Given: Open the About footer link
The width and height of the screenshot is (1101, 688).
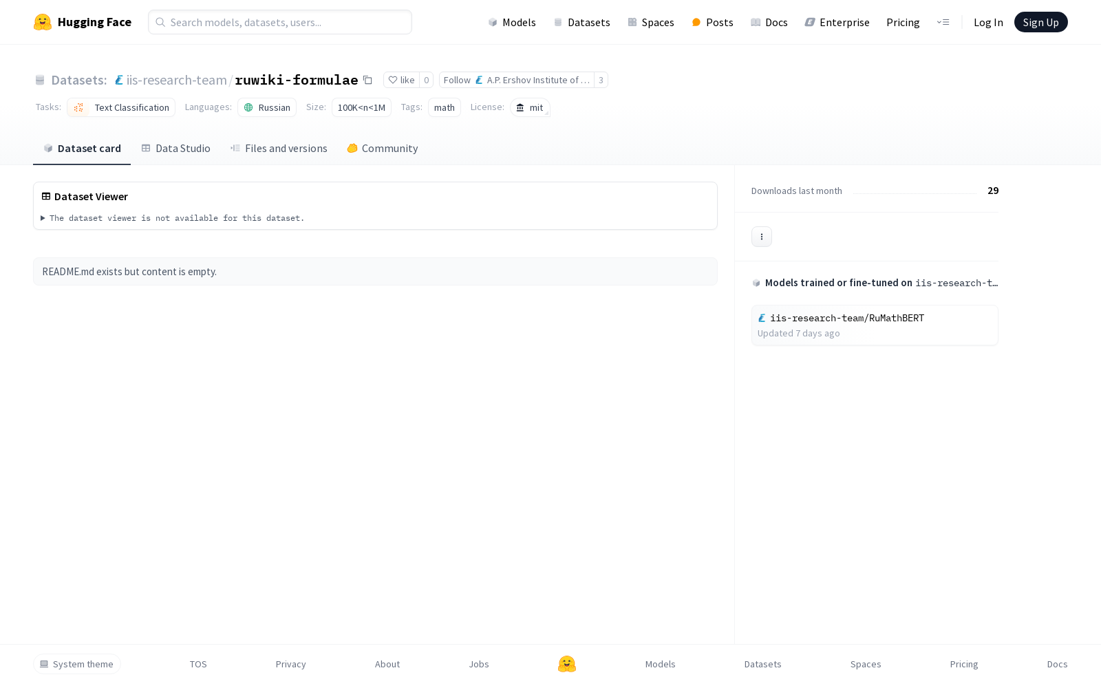Looking at the screenshot, I should click(x=387, y=664).
